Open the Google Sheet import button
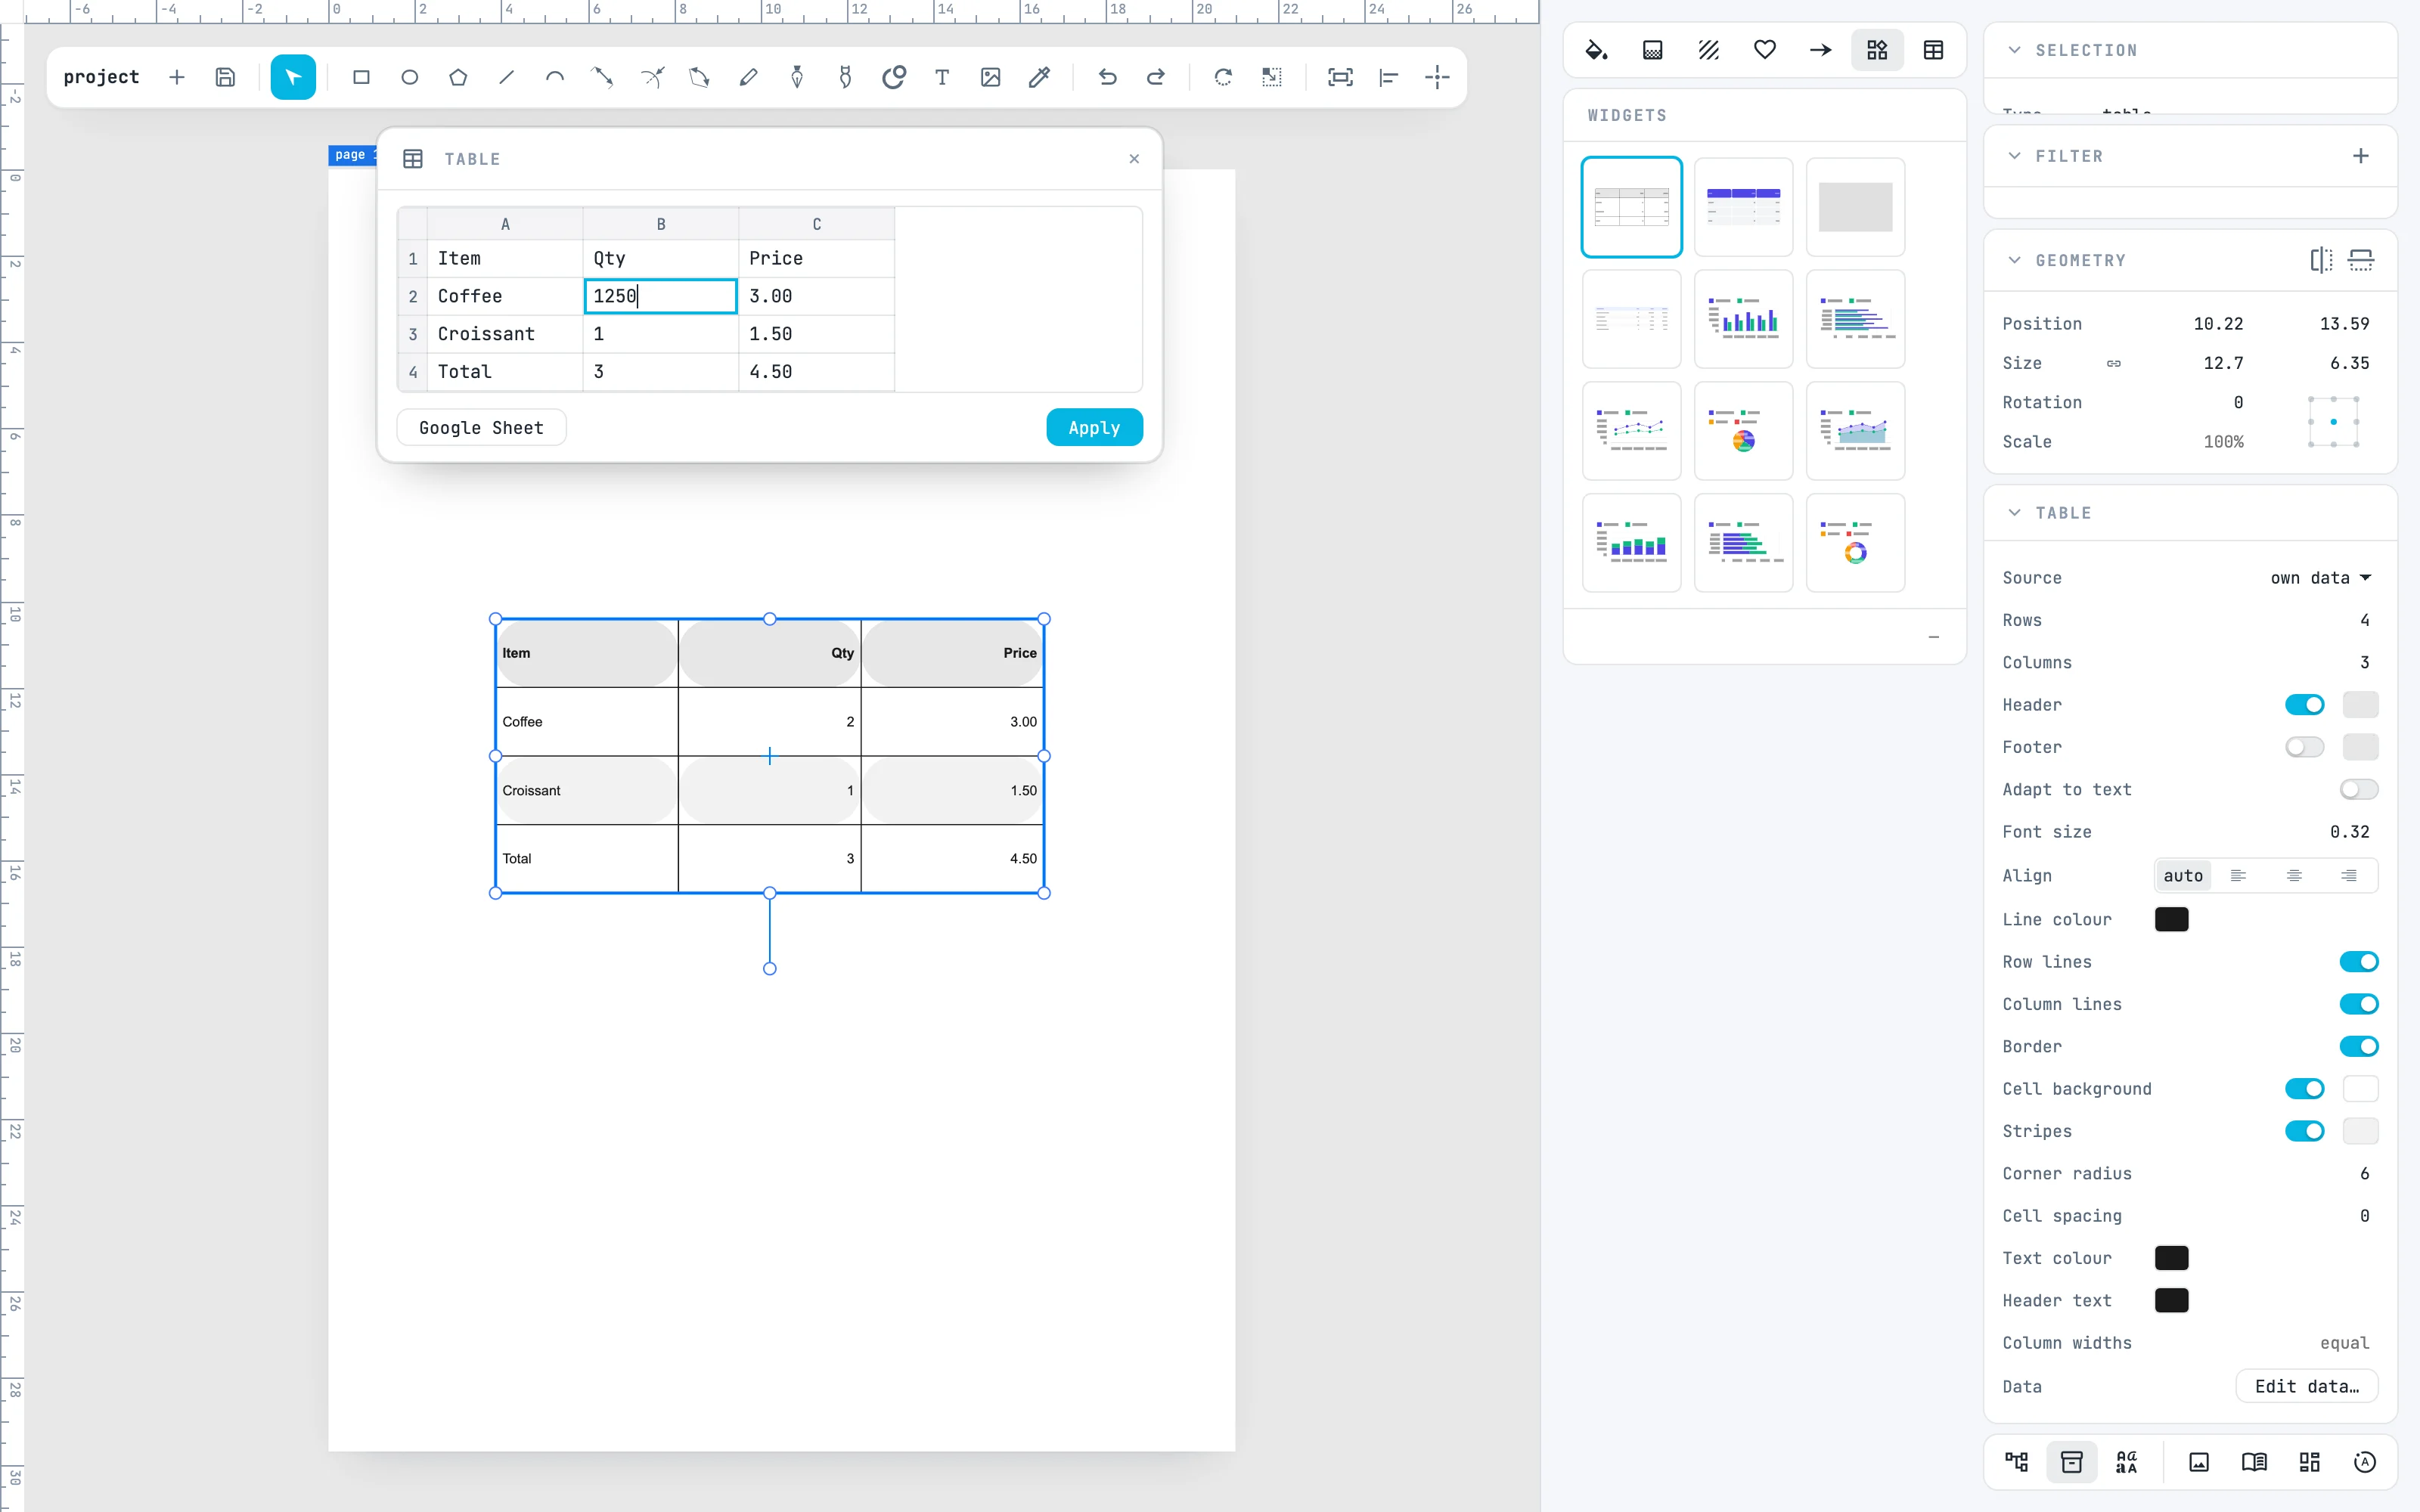This screenshot has width=2420, height=1512. point(481,428)
